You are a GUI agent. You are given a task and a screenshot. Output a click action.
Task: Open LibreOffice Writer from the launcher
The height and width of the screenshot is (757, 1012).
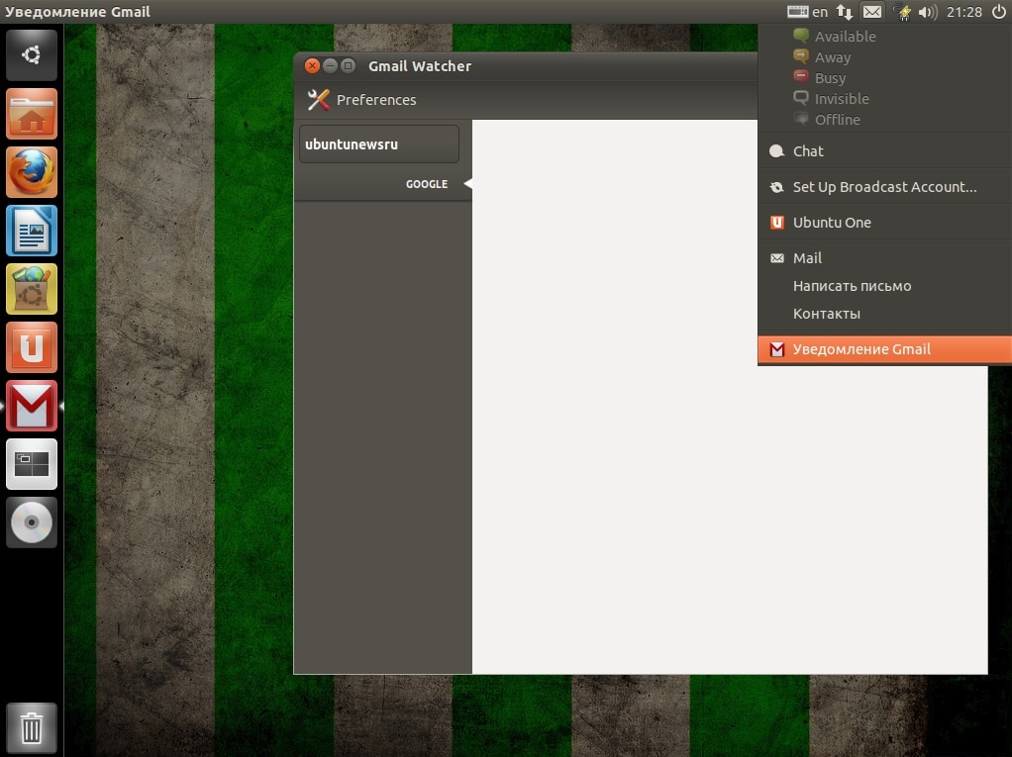[x=32, y=231]
